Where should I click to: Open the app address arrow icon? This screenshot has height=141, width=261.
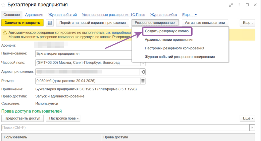[143, 72]
